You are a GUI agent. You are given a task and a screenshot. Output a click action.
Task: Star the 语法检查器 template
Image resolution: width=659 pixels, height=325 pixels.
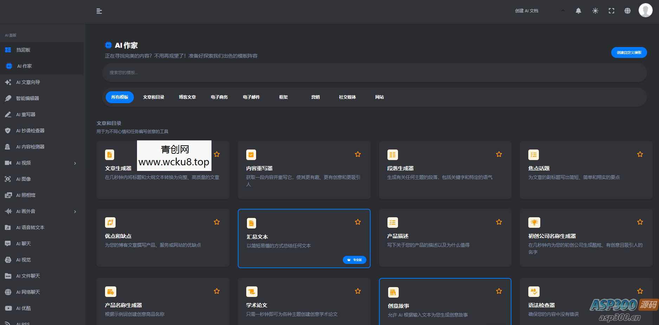pos(640,291)
